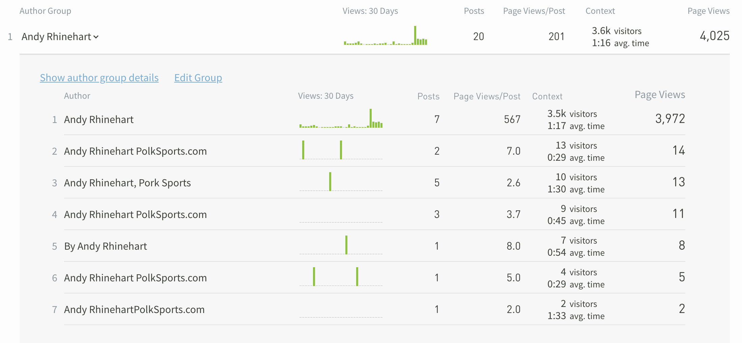This screenshot has width=742, height=343.
Task: Open author By Andy Rhinehart
Action: [106, 246]
